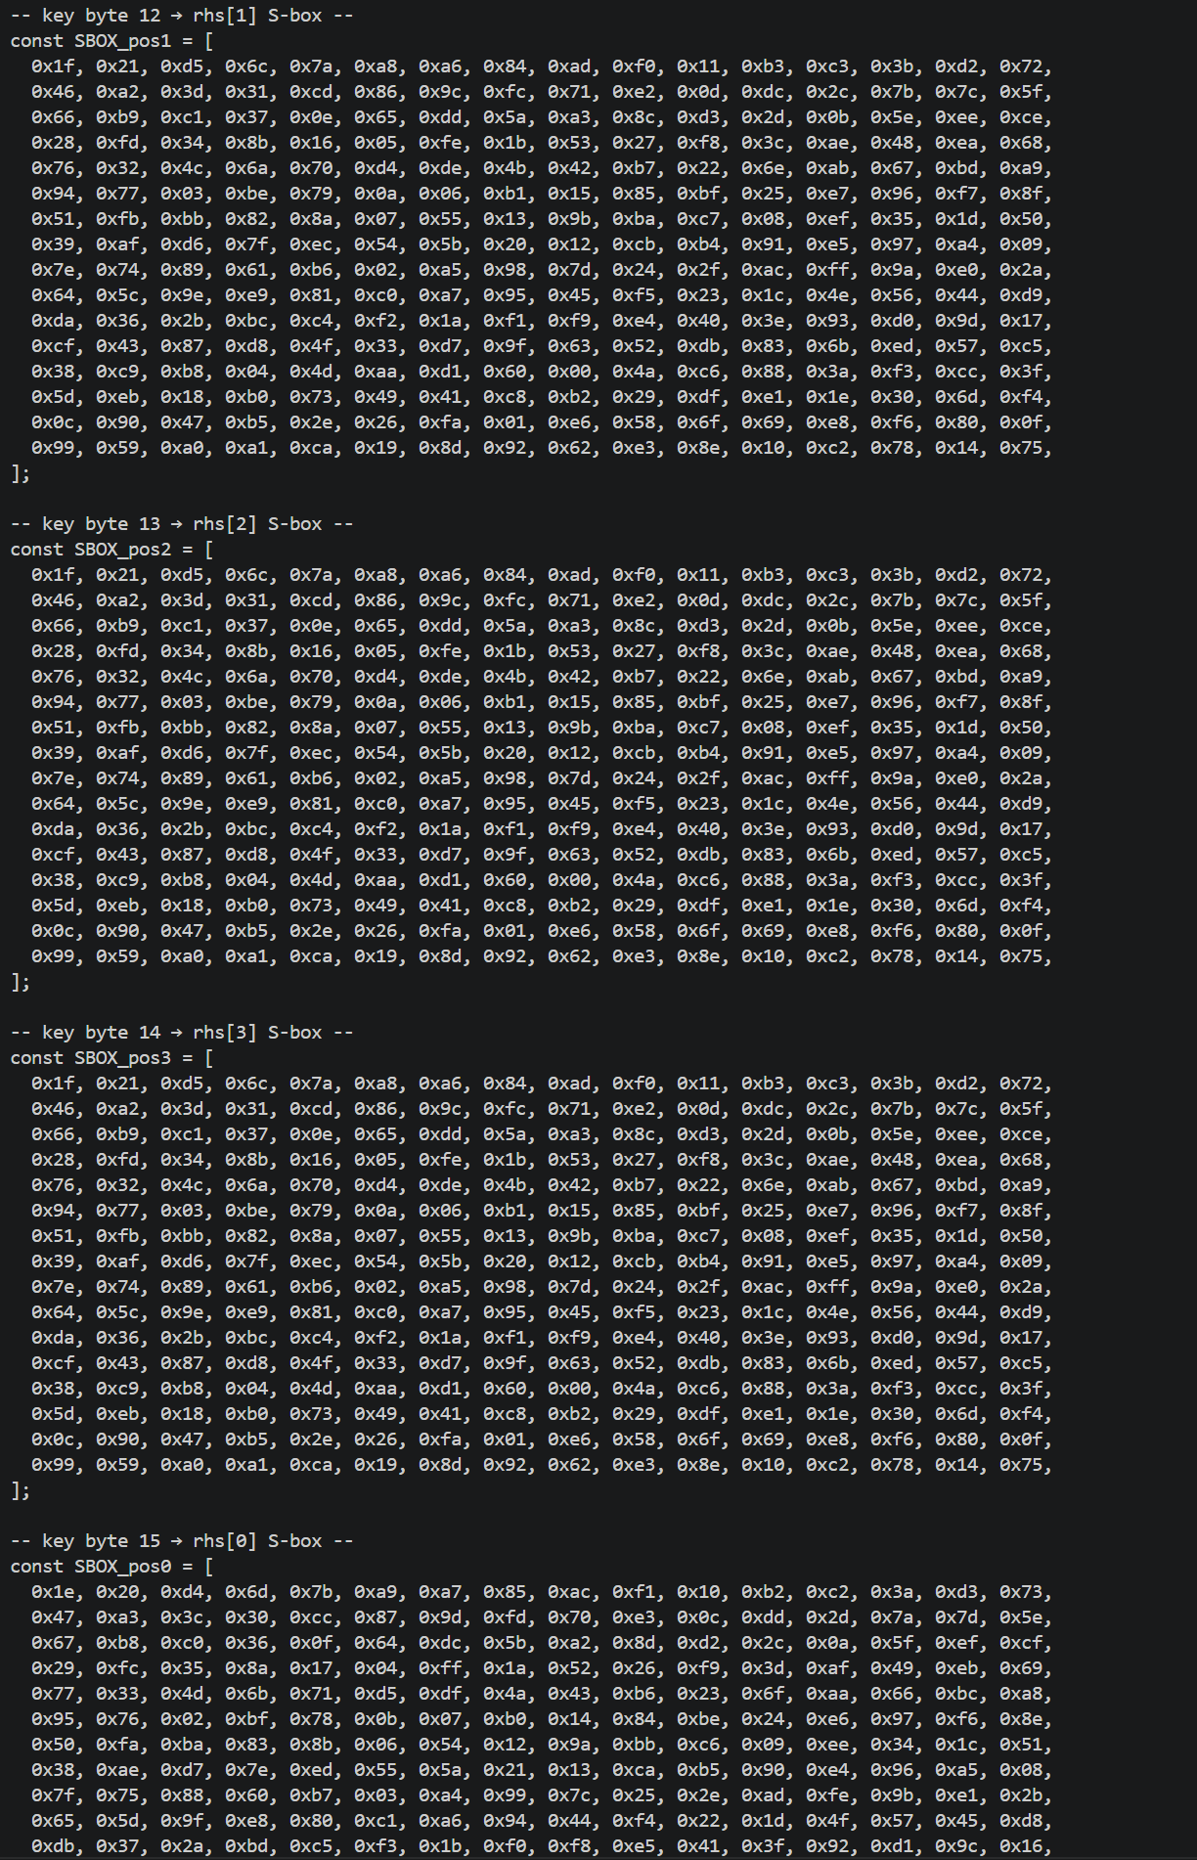Viewport: 1197px width, 1860px height.
Task: Click the first value 0x1f in SBOX_pos3
Action: coord(53,1084)
